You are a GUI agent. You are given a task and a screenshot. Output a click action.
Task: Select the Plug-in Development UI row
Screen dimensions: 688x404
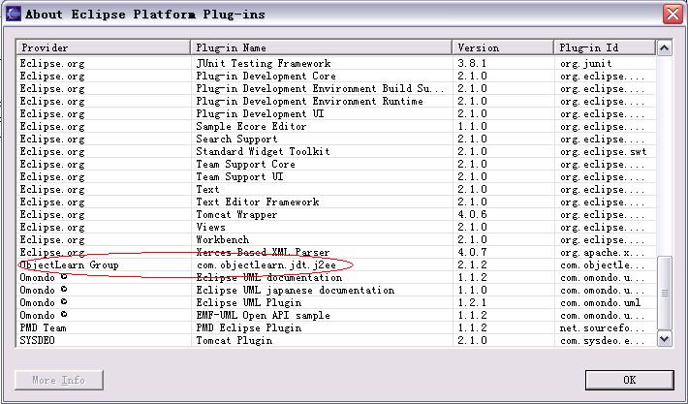[x=336, y=113]
